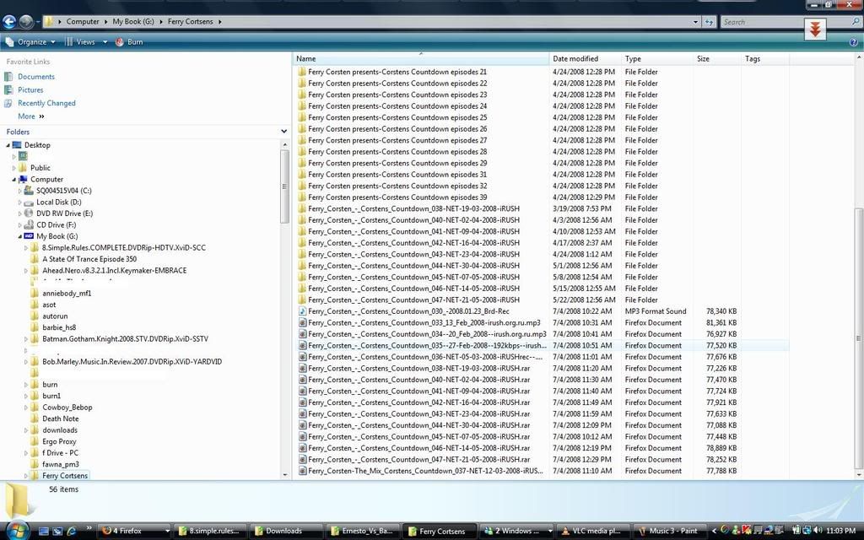Select folder name 'Ferry_Corsten_-_Corstens_Countdown_044-NET-30-04-2008-iRUSH'
The width and height of the screenshot is (864, 540).
pos(413,266)
